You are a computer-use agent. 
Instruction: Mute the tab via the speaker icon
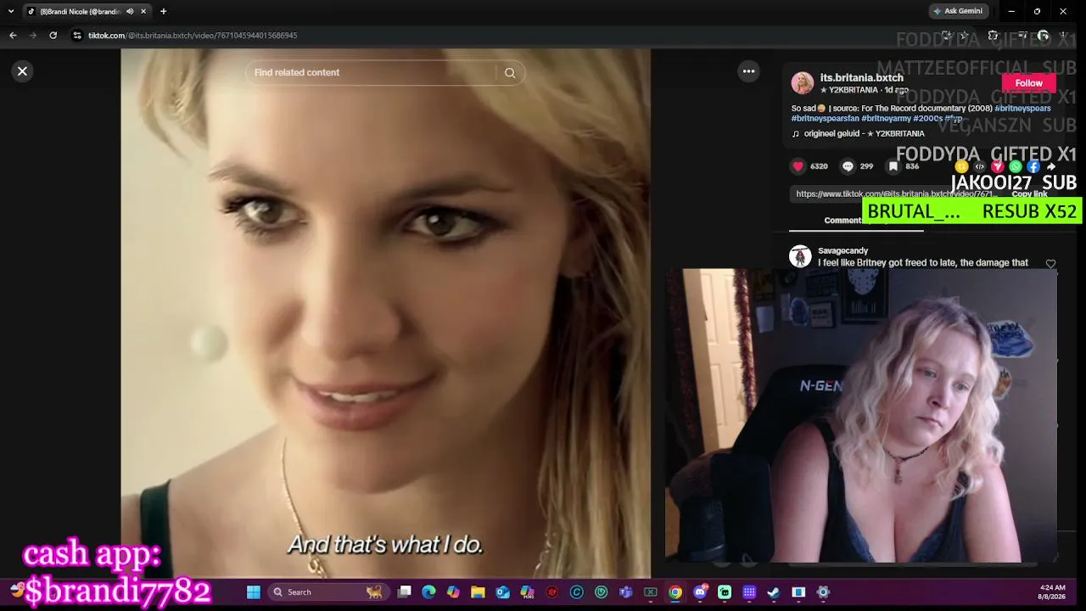tap(130, 11)
